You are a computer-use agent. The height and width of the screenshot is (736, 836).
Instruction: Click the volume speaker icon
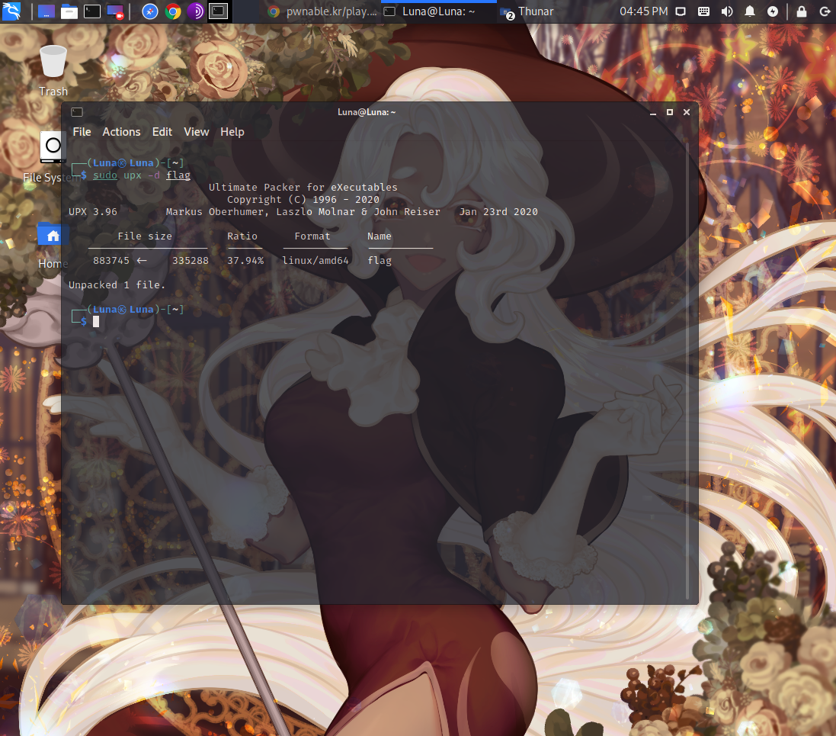pos(727,11)
